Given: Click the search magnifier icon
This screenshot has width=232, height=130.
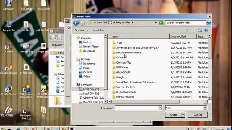Looking at the screenshot, I should [x=208, y=23].
